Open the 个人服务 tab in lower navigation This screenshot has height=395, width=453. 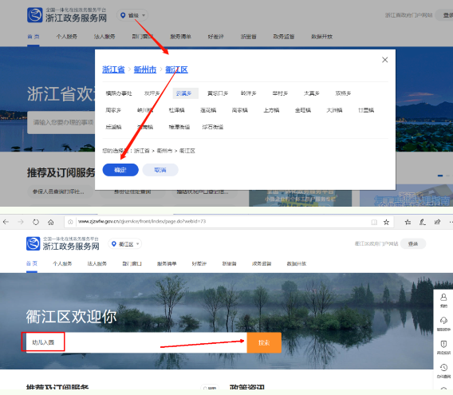[62, 263]
